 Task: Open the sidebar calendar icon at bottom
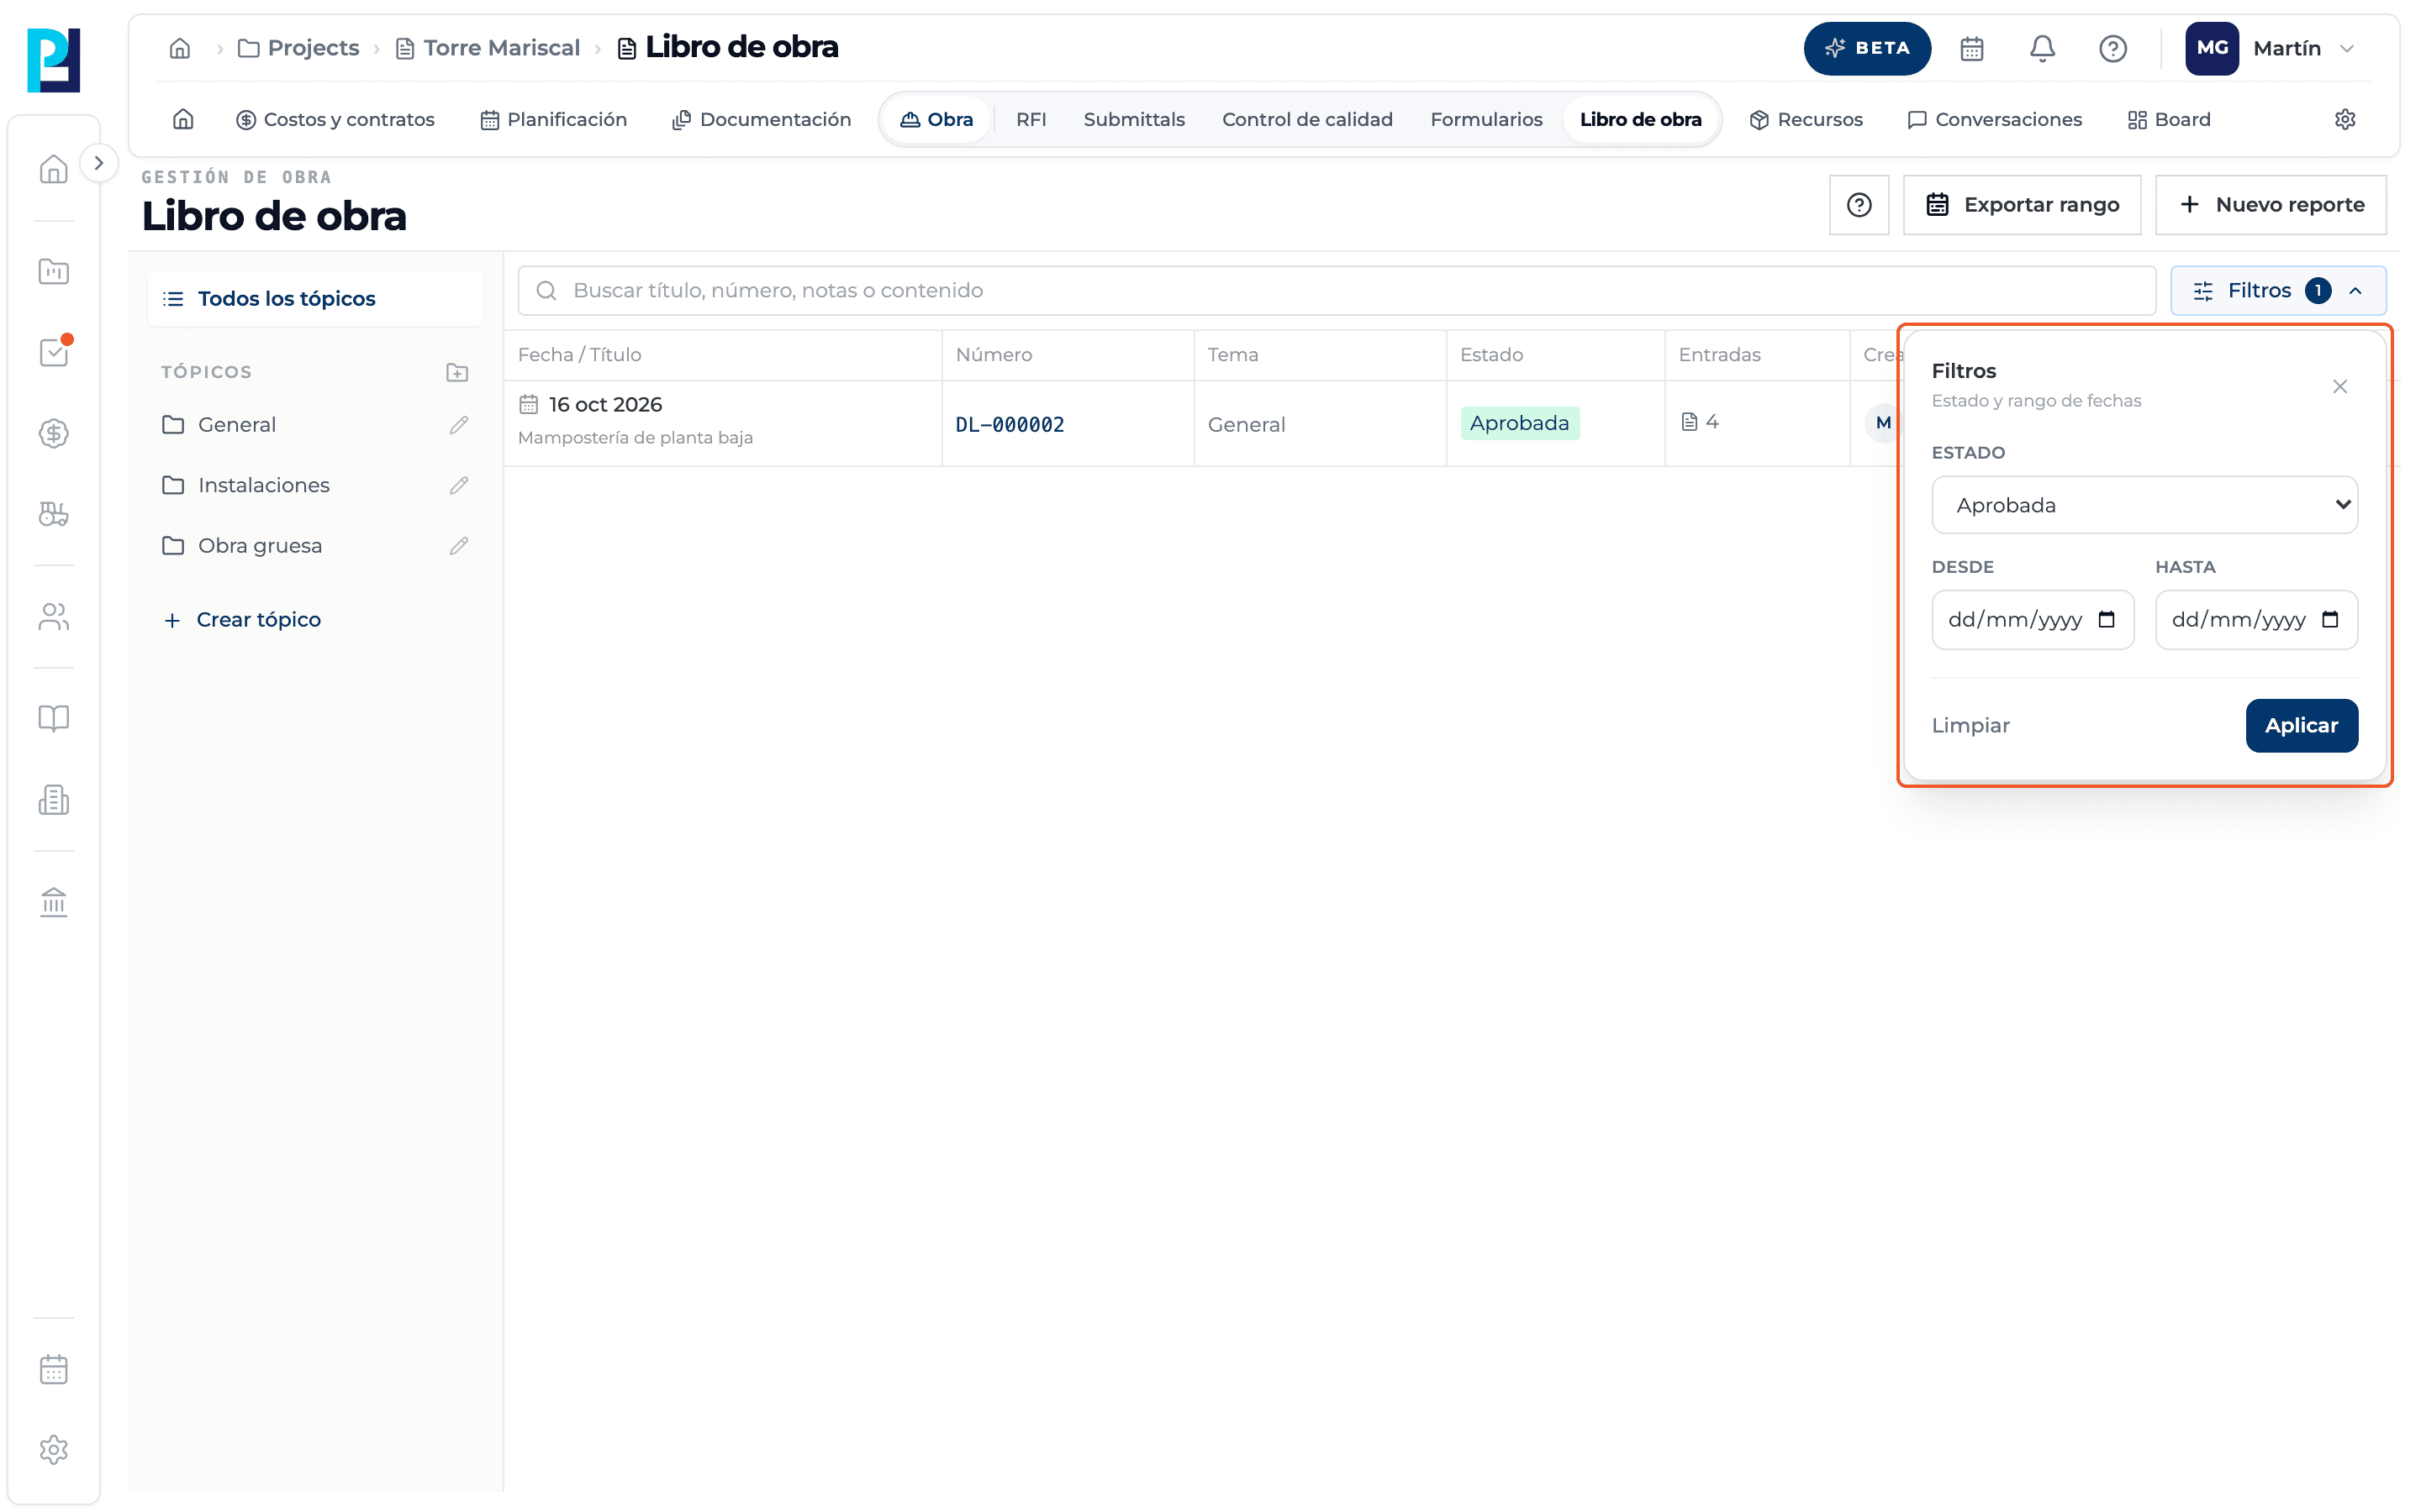click(53, 1369)
